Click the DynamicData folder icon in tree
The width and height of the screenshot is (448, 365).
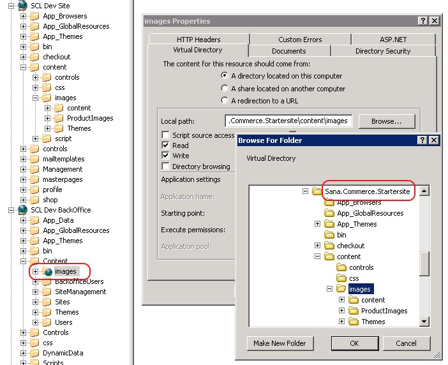[x=34, y=353]
